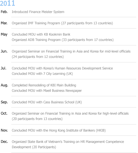The image size is (138, 153).
Task: Select the Jun. month label
Action: pos(4,51)
